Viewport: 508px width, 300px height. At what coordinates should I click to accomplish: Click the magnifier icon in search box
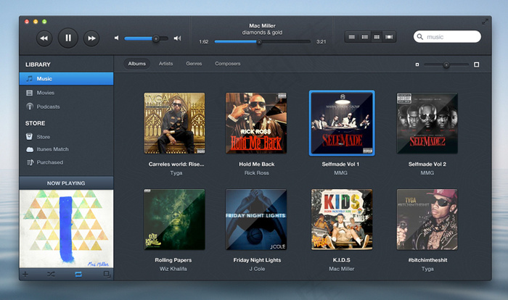pos(420,36)
